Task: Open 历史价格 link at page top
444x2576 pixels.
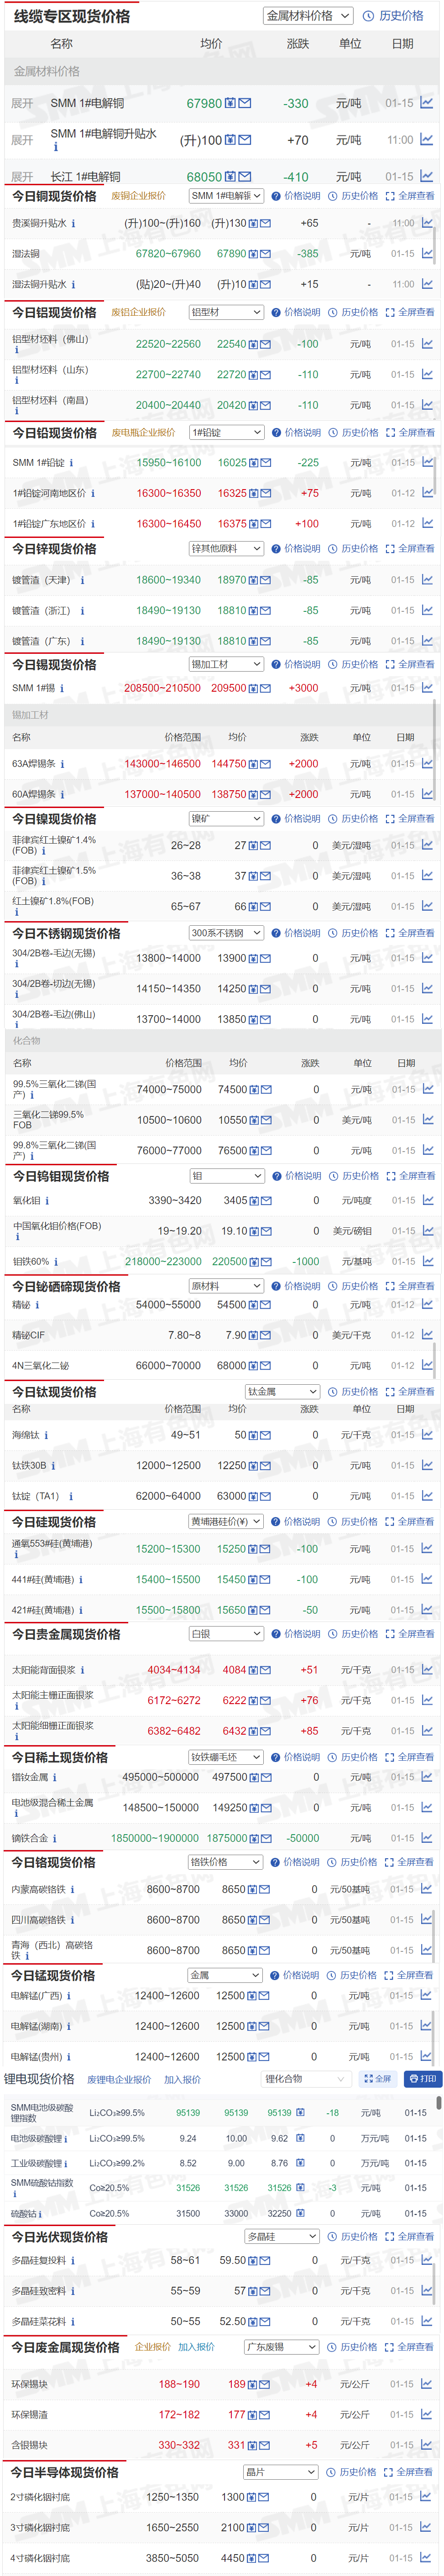Action: [401, 16]
